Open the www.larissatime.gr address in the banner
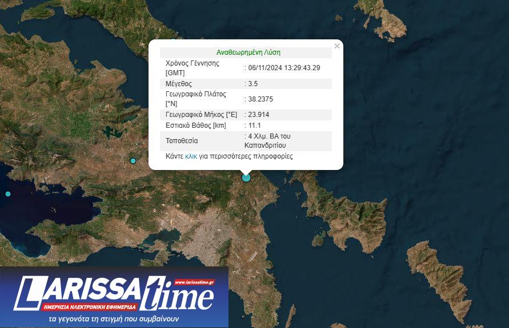This screenshot has height=328, width=509. click(x=194, y=282)
